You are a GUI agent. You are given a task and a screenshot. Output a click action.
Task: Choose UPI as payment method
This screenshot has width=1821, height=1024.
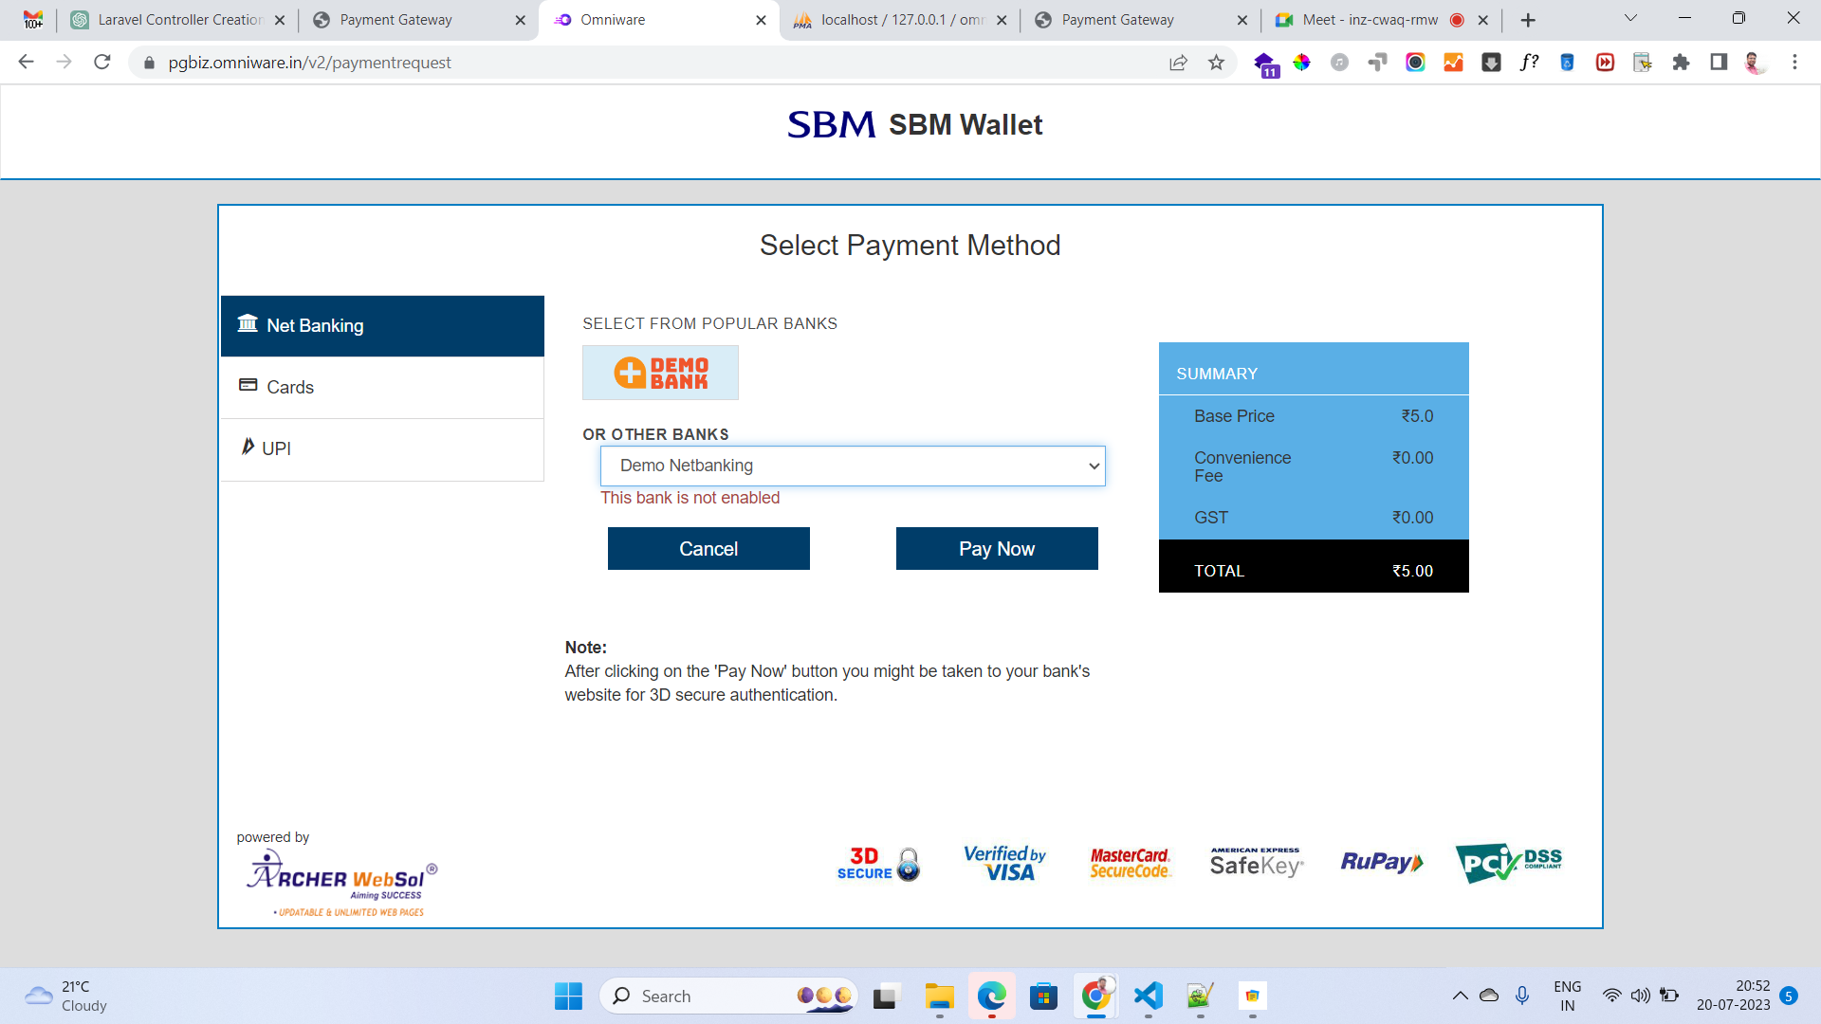(x=382, y=449)
